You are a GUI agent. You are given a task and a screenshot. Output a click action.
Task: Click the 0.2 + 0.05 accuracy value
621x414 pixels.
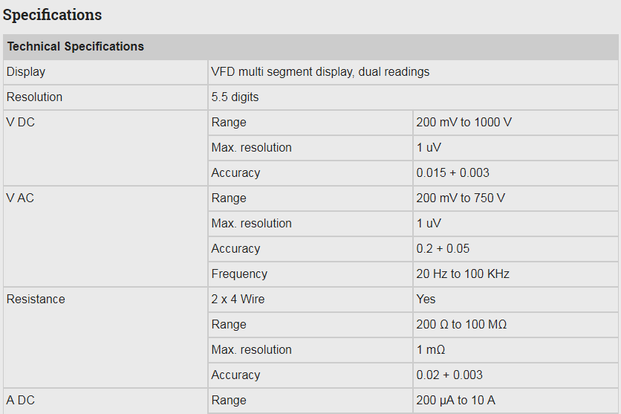point(443,249)
